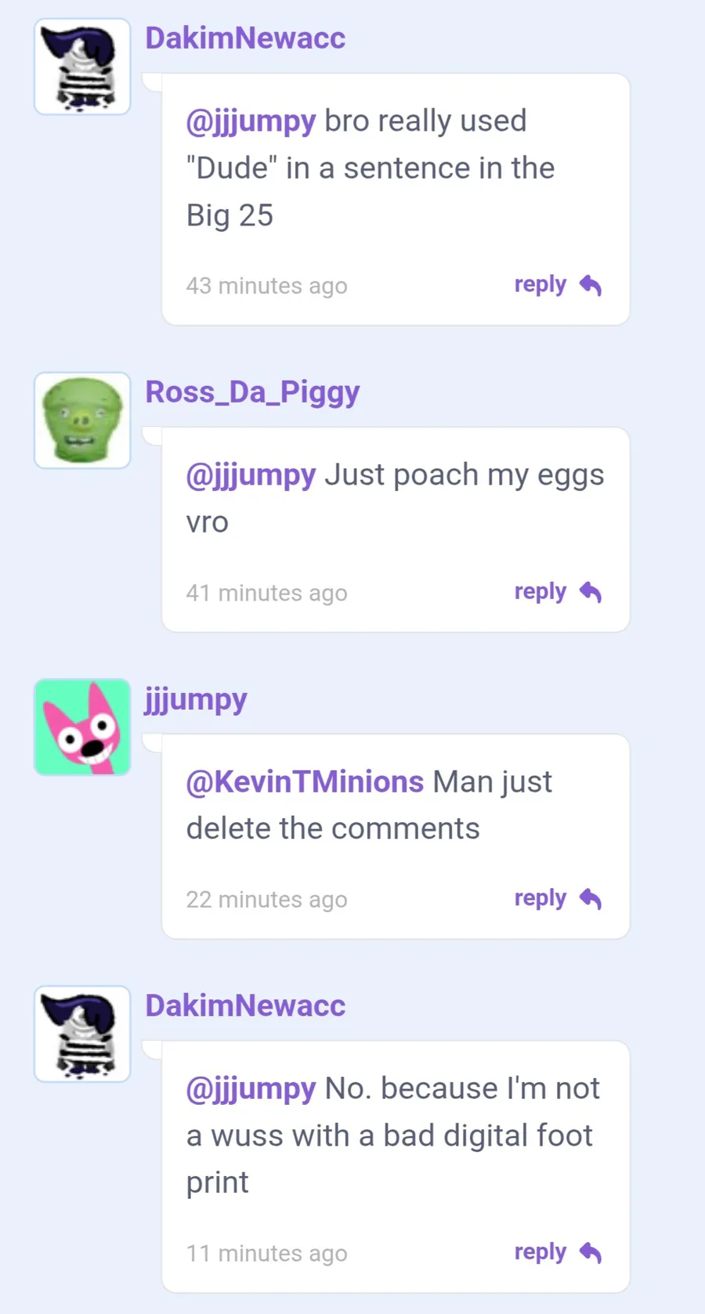705x1314 pixels.
Task: Visit Ross_Da_Piggy username link
Action: point(252,392)
